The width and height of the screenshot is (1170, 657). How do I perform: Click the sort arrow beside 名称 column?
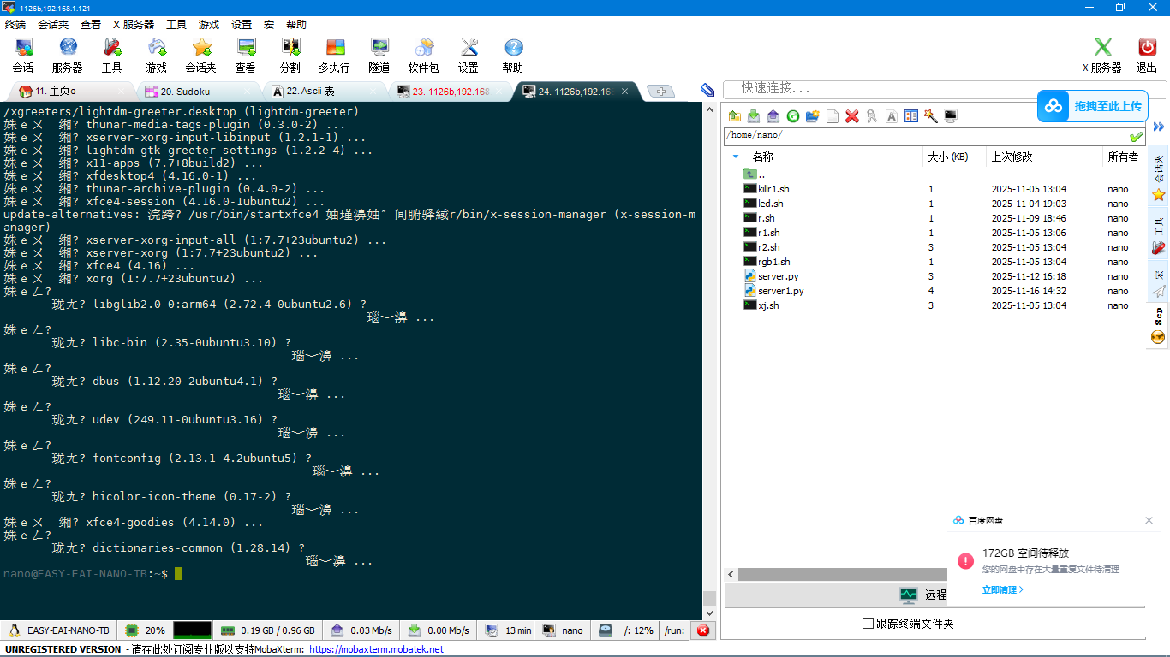[735, 157]
